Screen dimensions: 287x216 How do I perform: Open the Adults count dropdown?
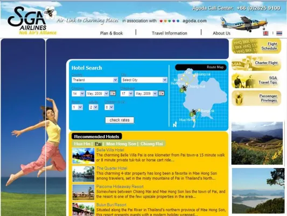click(93, 107)
